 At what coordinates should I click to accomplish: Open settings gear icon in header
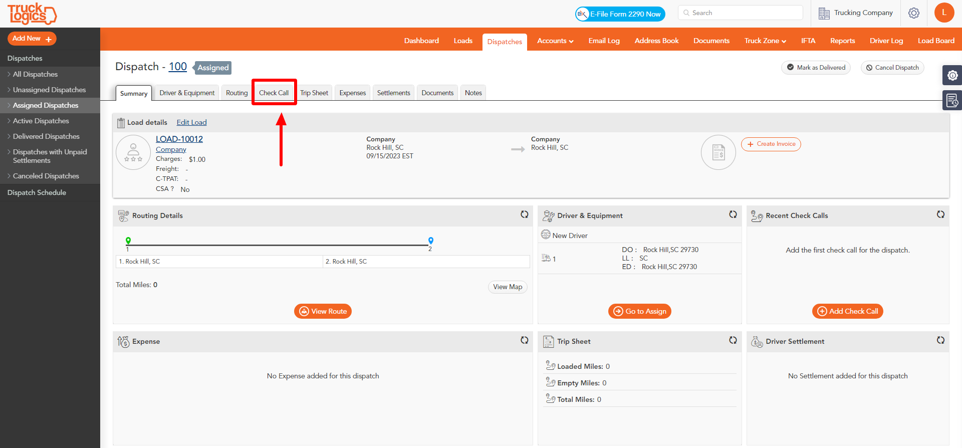click(913, 13)
